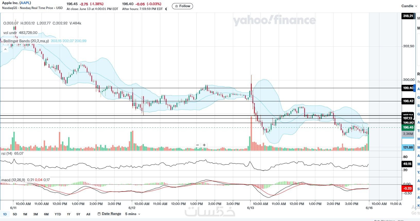This screenshot has height=221, width=420.
Task: Select the YTD range tab
Action: pos(58,214)
